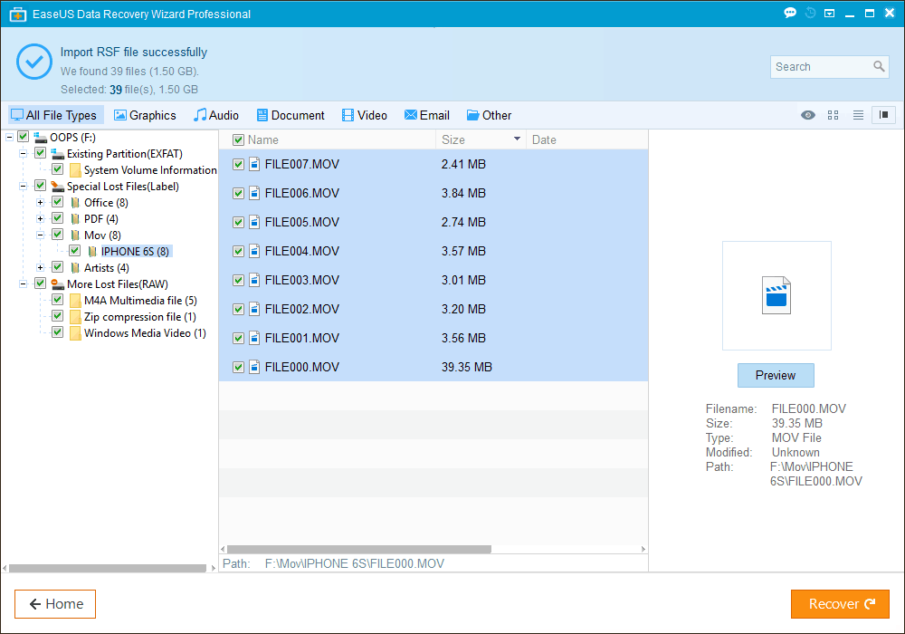This screenshot has width=905, height=634.
Task: Select the All File Types tab
Action: (x=54, y=115)
